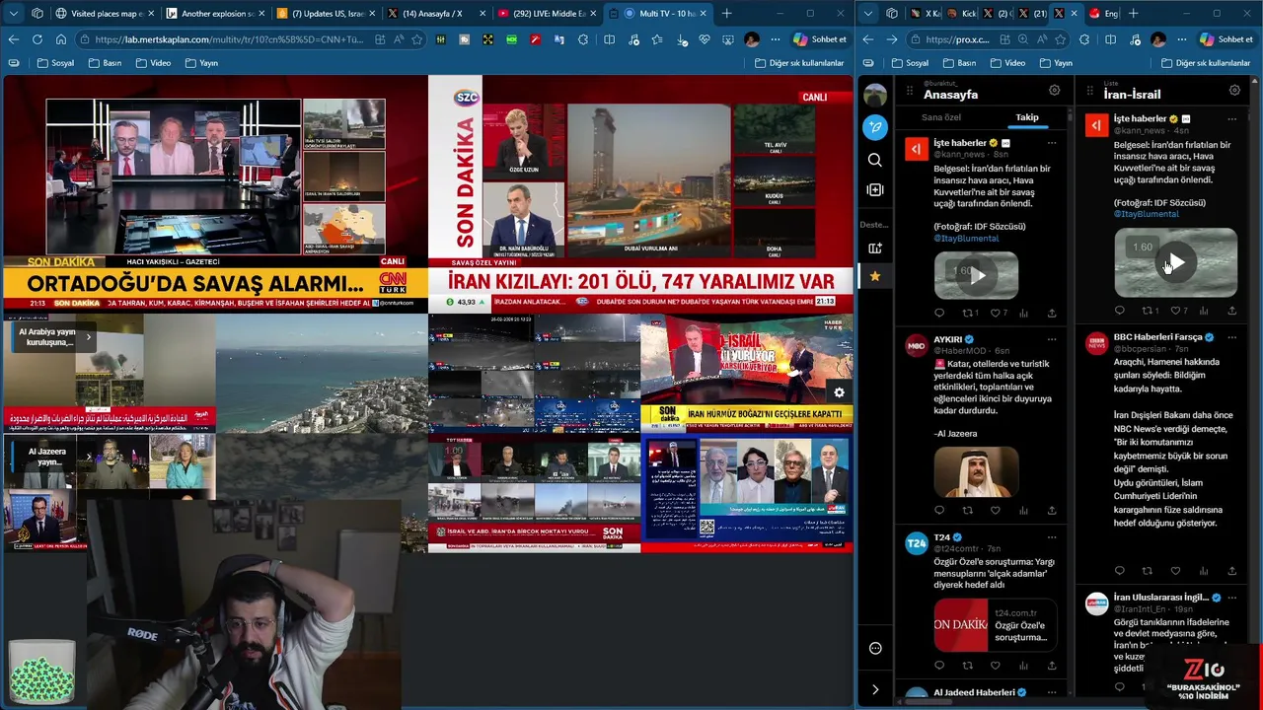
Task: Open Extensions puzzle icon in left browser
Action: (x=585, y=39)
